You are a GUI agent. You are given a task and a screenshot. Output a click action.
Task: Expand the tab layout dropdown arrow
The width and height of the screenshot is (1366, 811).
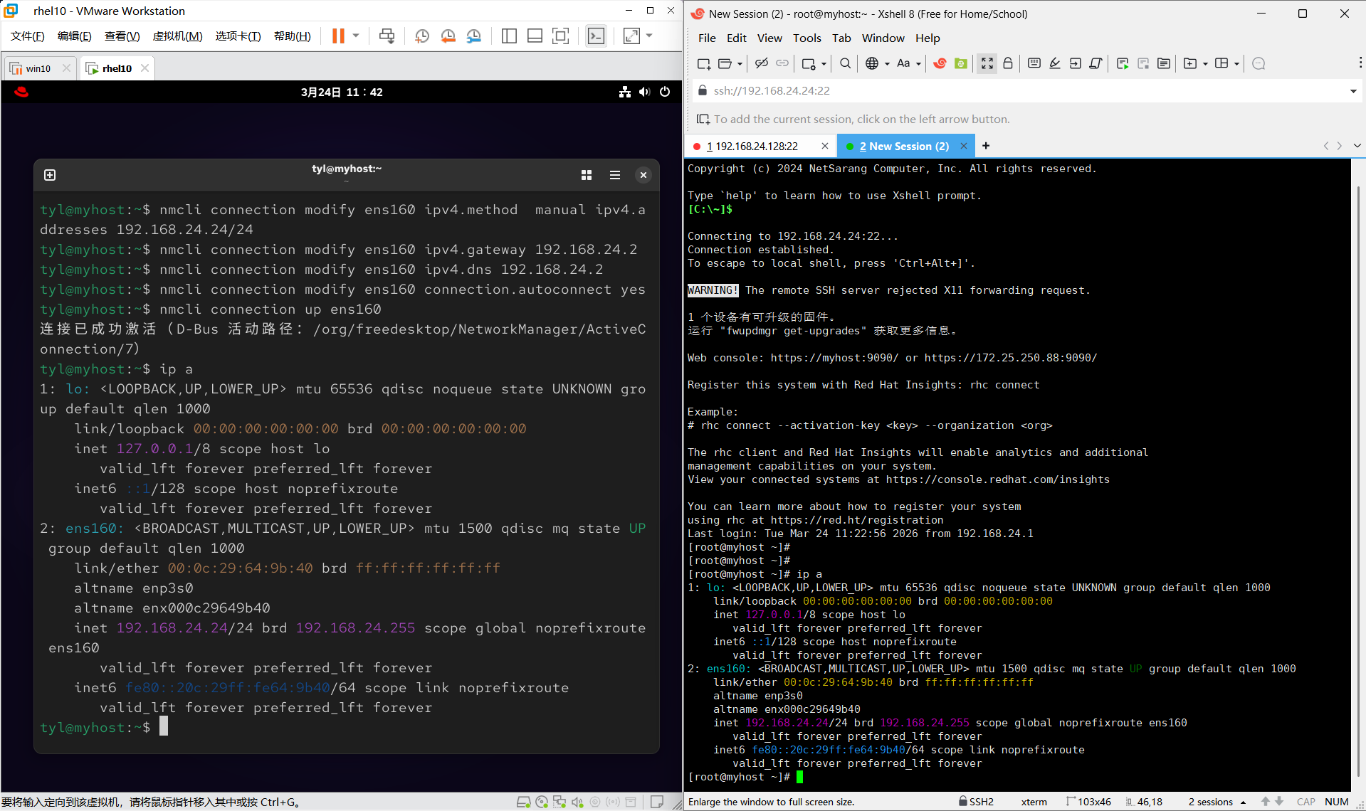1236,64
